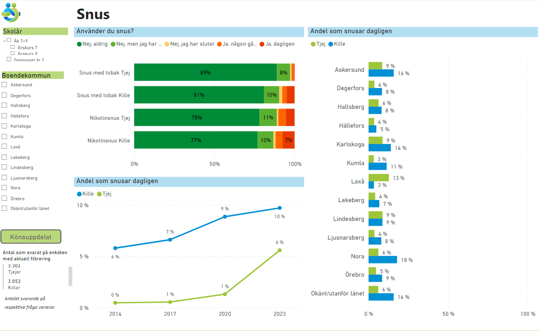This screenshot has height=331, width=539.
Task: Click the 'Ja, någon gå...' legend entry
Action: (237, 44)
